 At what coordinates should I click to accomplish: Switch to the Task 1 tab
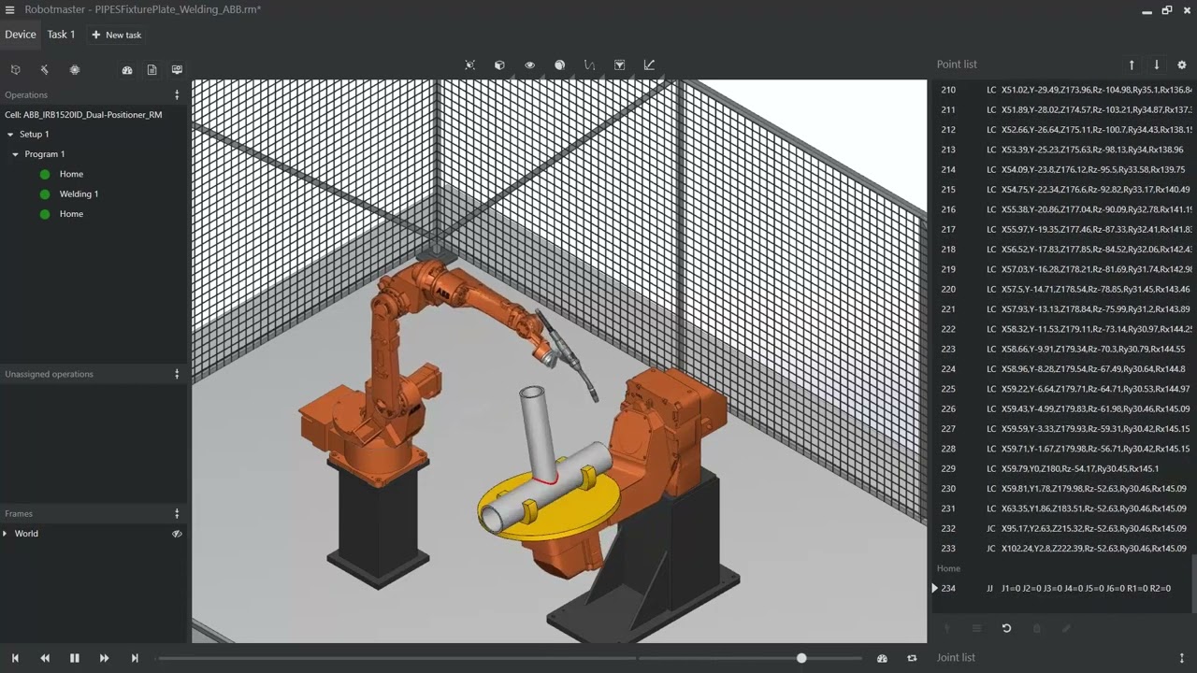point(62,35)
